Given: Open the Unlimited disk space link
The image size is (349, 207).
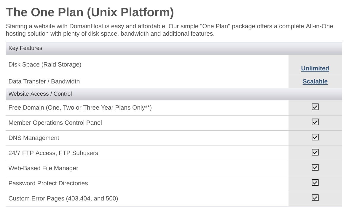Looking at the screenshot, I should pos(315,68).
